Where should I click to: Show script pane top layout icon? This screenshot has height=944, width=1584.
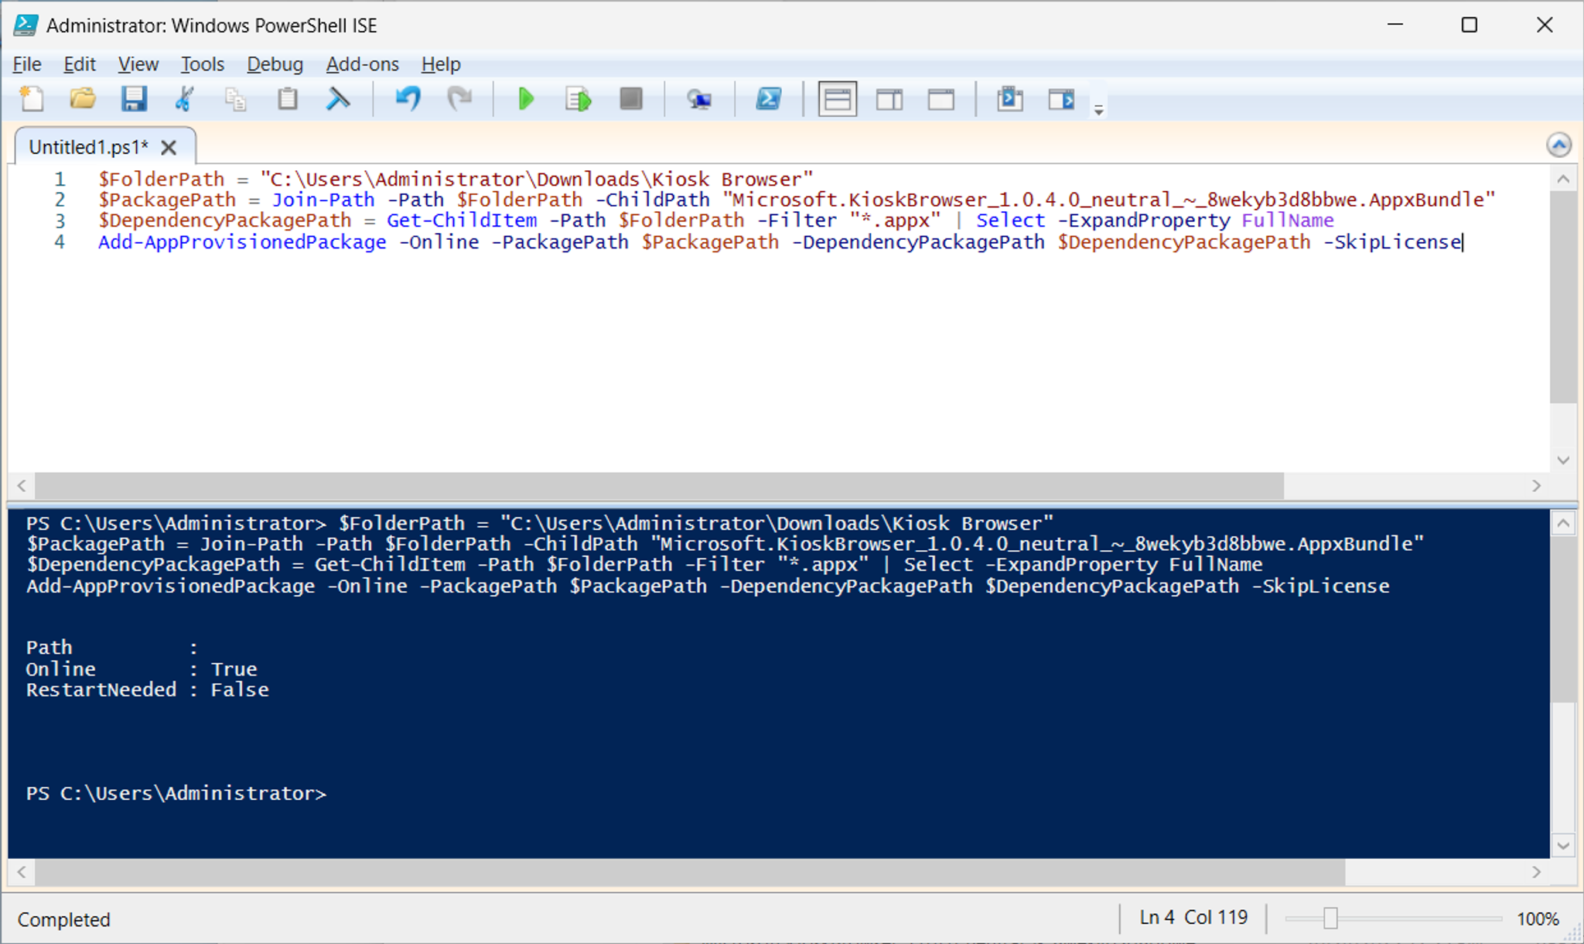click(x=838, y=99)
